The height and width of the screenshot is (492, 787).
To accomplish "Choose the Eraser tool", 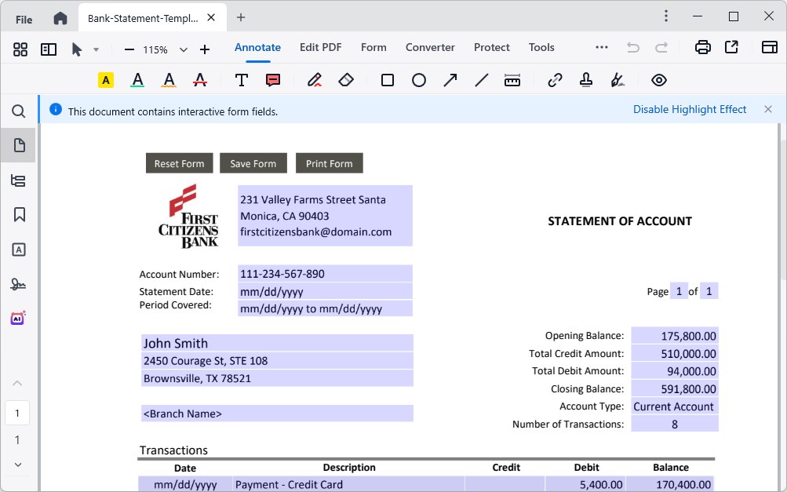I will 346,79.
